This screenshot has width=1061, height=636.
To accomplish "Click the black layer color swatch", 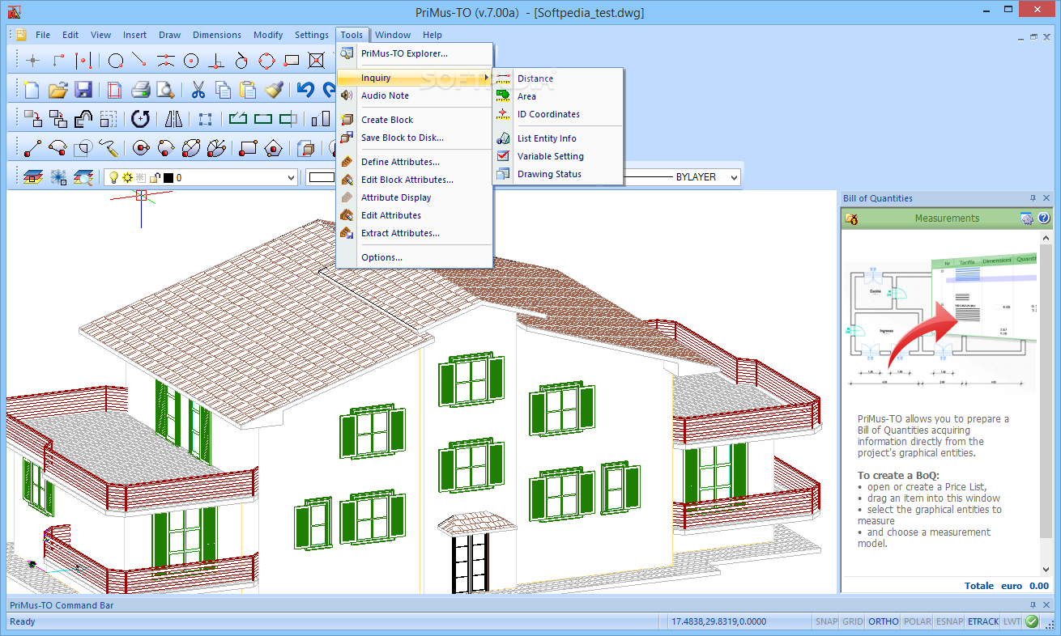I will coord(168,177).
